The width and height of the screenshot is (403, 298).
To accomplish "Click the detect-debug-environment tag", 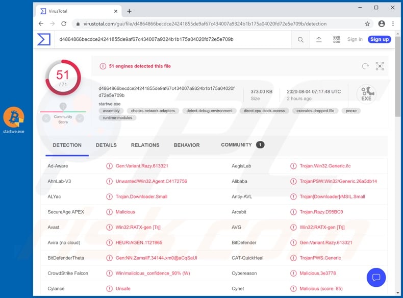I will 210,111.
